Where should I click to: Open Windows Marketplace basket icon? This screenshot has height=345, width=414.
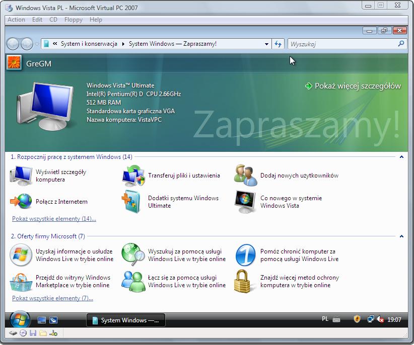(21, 282)
